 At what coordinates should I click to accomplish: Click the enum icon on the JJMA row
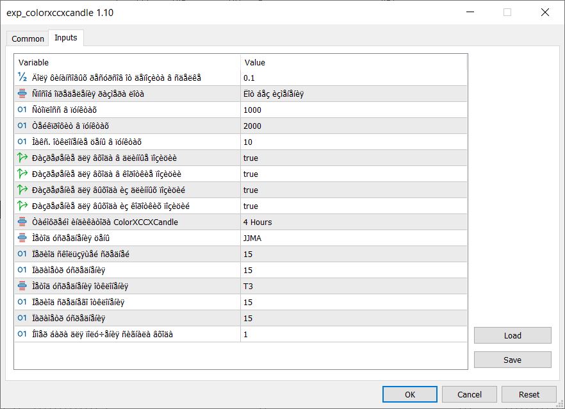click(22, 238)
